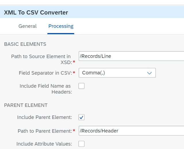Click the blue chevron arrow of the separator dropdown
Image resolution: width=184 pixels, height=149 pixels.
[149, 73]
